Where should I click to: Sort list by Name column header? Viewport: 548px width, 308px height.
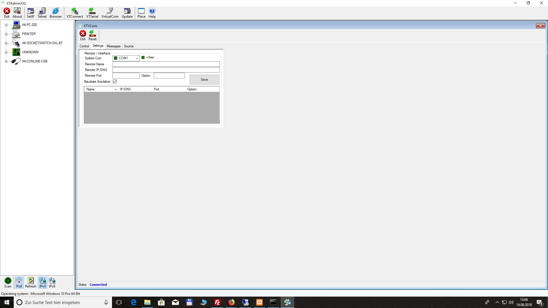[101, 89]
